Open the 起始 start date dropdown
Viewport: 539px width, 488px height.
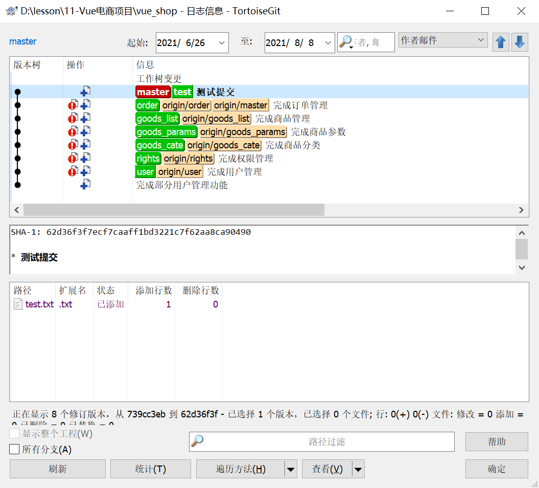click(x=222, y=42)
